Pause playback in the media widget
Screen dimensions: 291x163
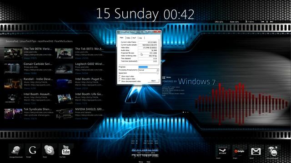pyautogui.click(x=267, y=22)
